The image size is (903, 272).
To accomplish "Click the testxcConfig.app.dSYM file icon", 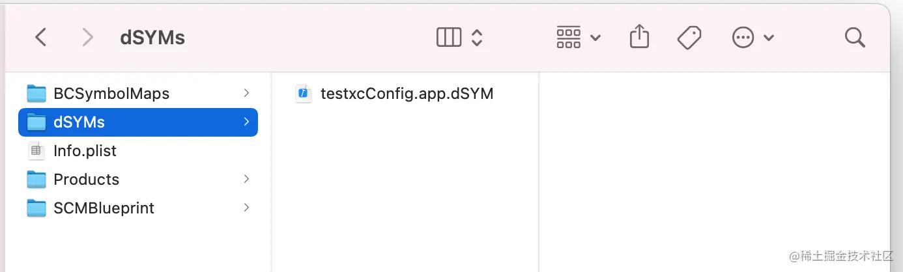I will [x=304, y=94].
